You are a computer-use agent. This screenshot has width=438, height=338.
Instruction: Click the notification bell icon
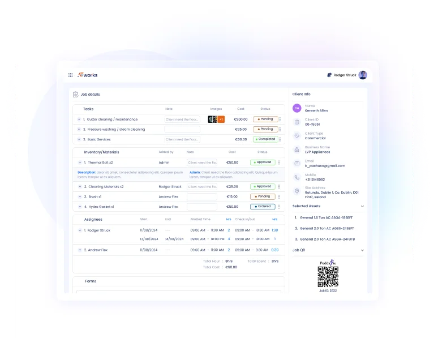[x=329, y=75]
